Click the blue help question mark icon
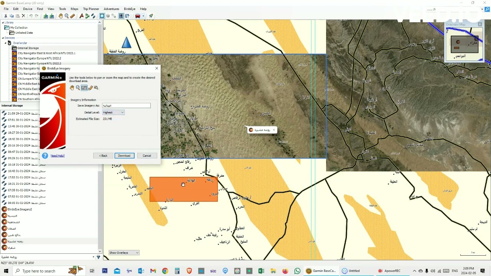The width and height of the screenshot is (491, 276). click(45, 156)
